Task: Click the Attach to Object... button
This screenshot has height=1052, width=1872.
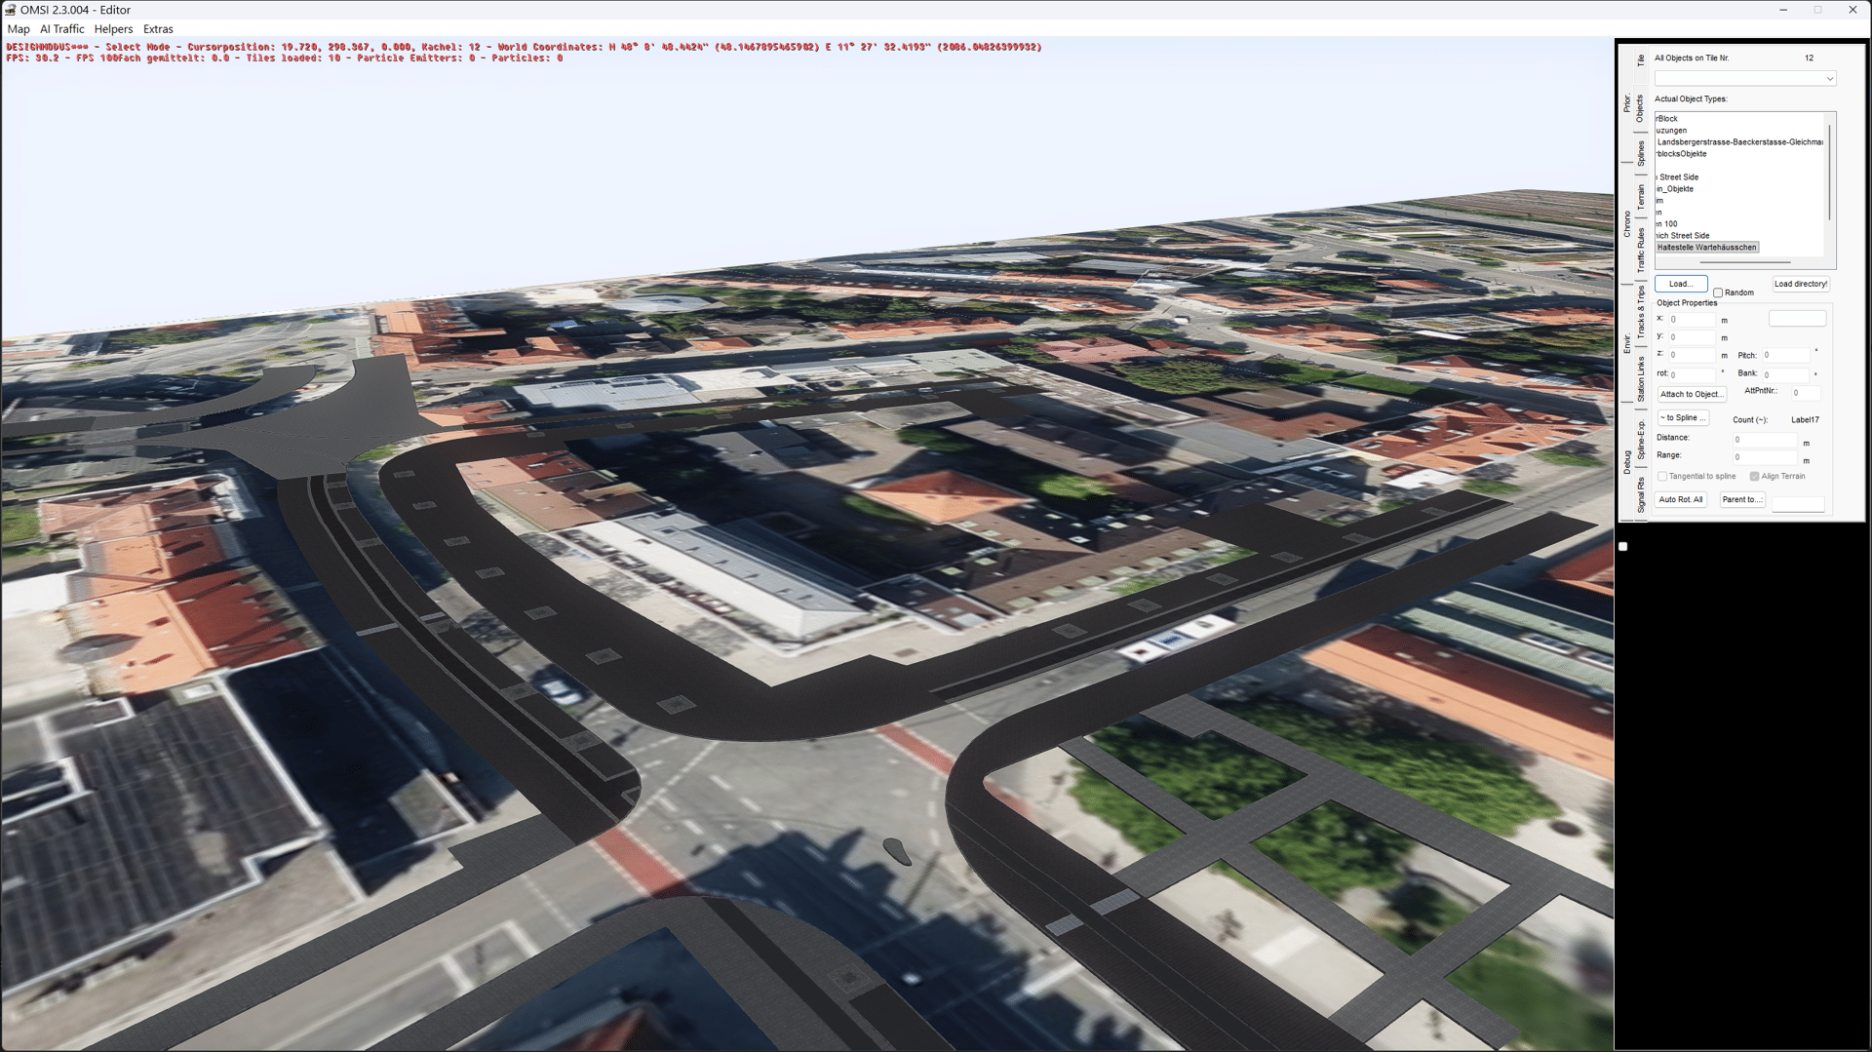Action: click(x=1691, y=394)
